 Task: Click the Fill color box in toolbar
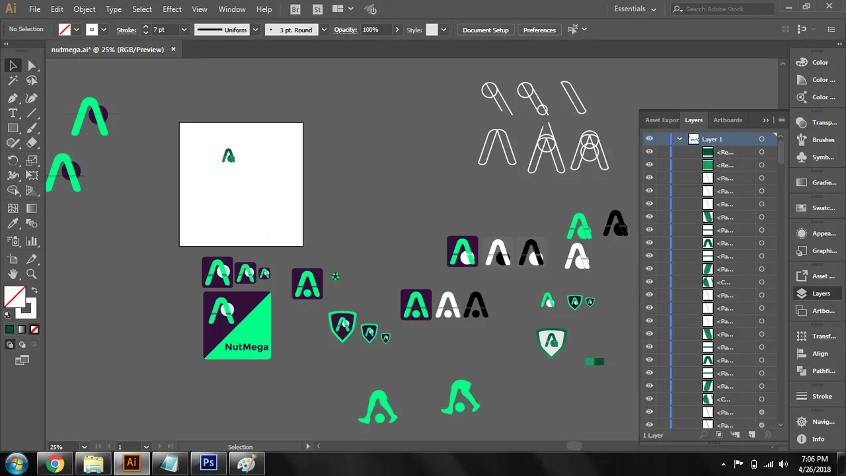(13, 296)
